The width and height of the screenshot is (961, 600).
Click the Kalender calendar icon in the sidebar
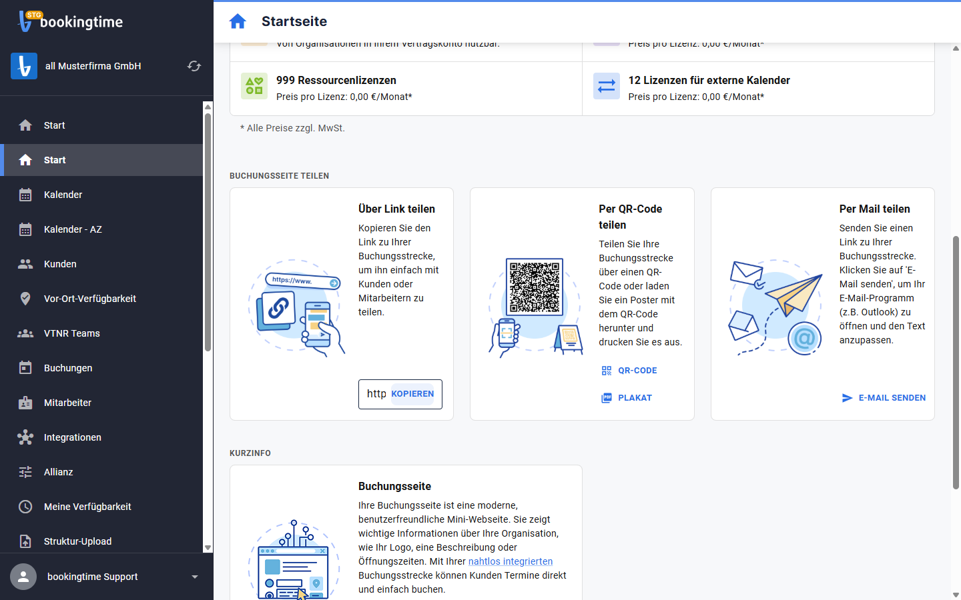(x=25, y=195)
